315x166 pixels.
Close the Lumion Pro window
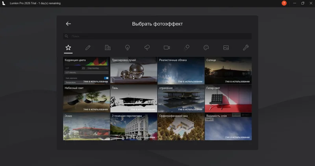(311, 3)
